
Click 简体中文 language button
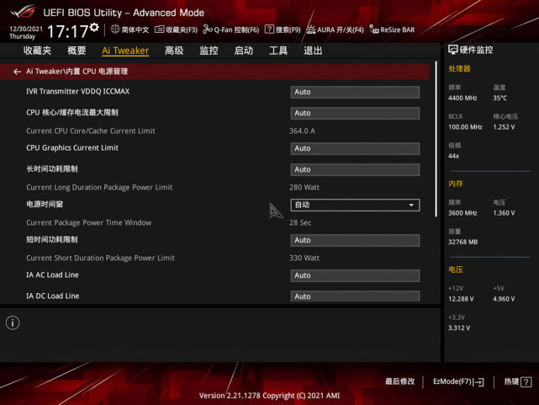[x=135, y=30]
